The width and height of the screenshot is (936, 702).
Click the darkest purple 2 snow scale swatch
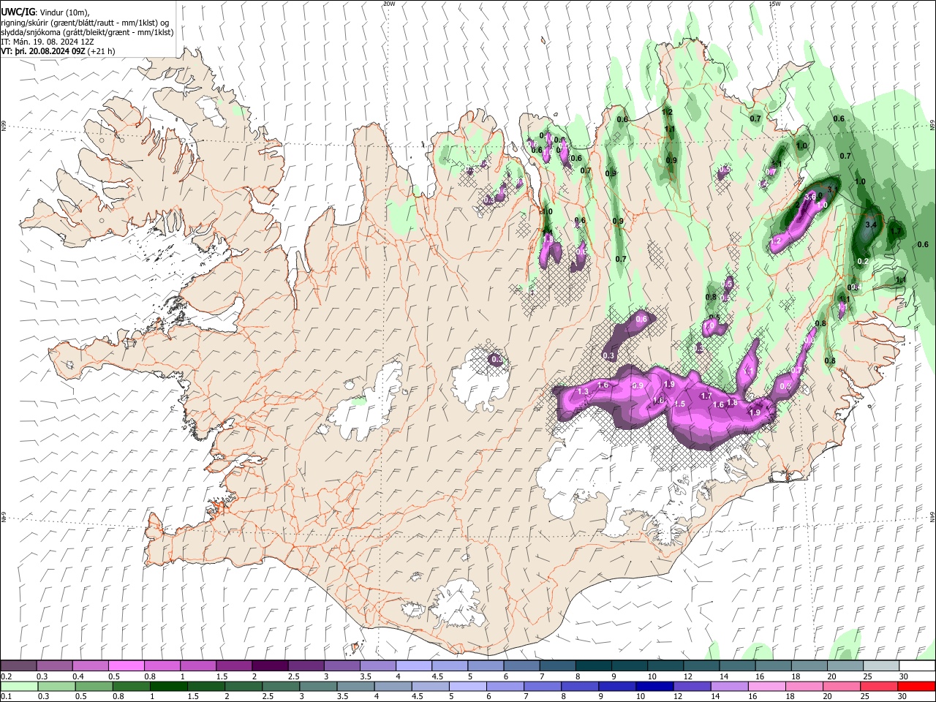pyautogui.click(x=270, y=666)
